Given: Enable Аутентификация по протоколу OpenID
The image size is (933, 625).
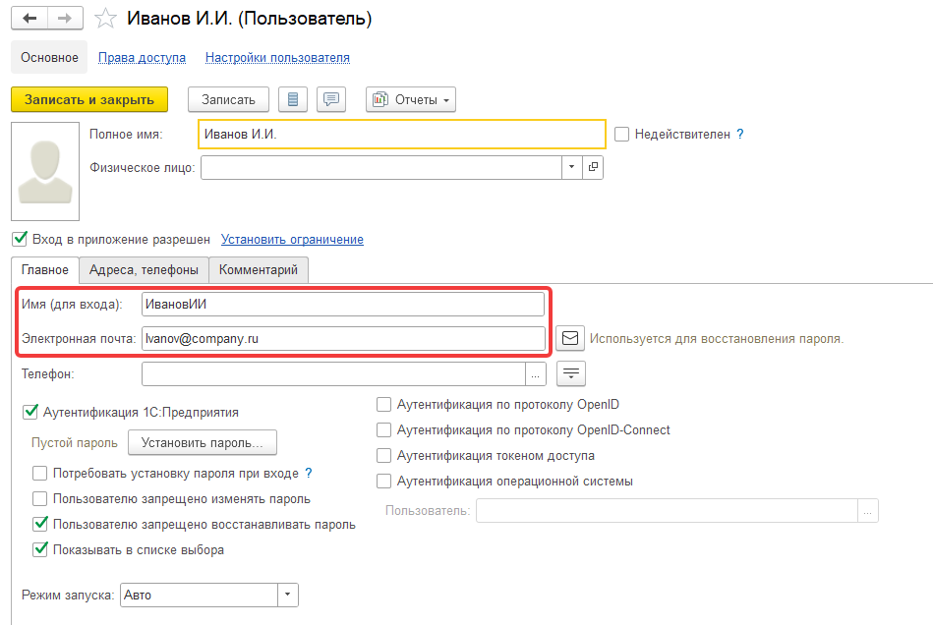Looking at the screenshot, I should (383, 405).
